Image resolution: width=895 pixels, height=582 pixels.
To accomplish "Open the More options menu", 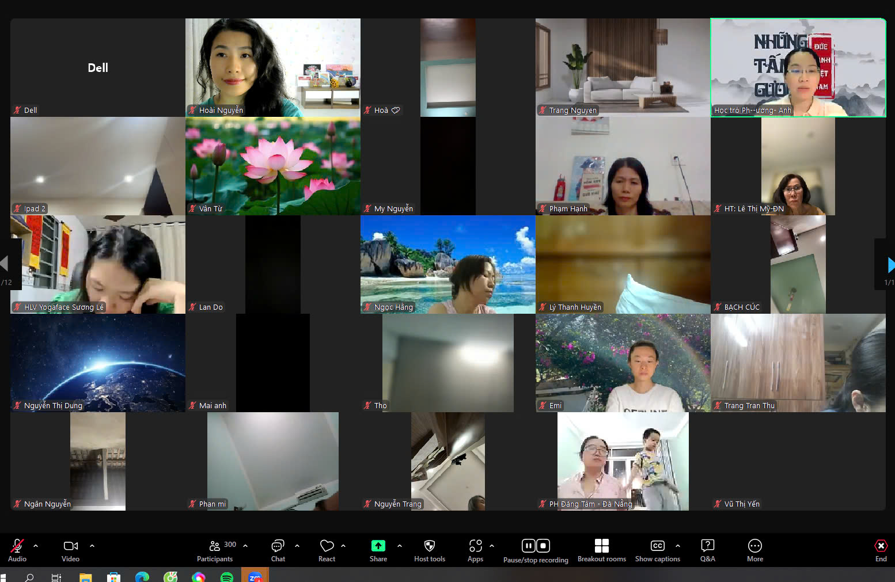I will (x=755, y=550).
